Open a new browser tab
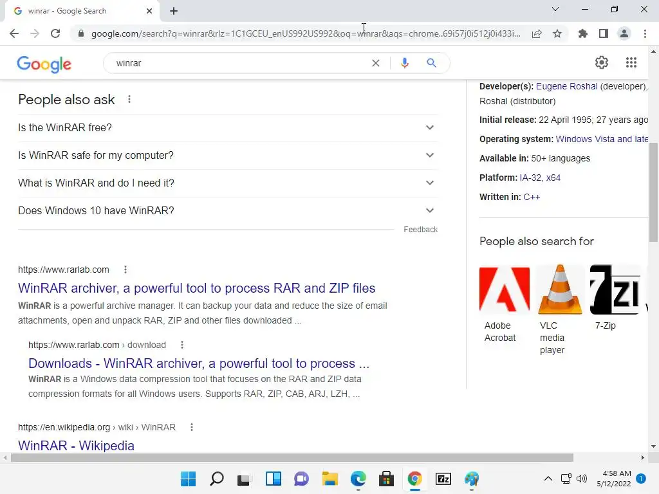The height and width of the screenshot is (494, 659). point(174,11)
